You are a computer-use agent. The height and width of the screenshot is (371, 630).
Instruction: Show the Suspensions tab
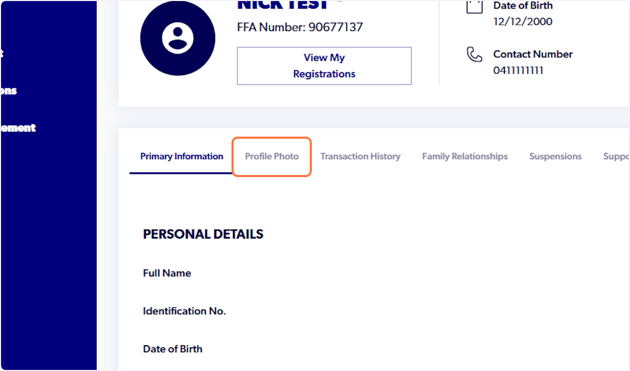[555, 157]
